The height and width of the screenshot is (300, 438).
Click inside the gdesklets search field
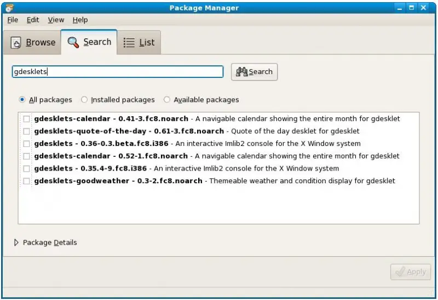tap(117, 72)
